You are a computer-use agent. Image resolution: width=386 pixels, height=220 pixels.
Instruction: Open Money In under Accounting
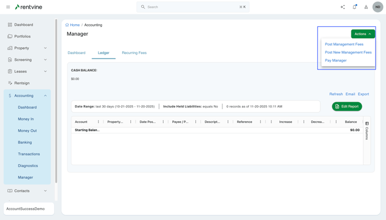coord(26,119)
